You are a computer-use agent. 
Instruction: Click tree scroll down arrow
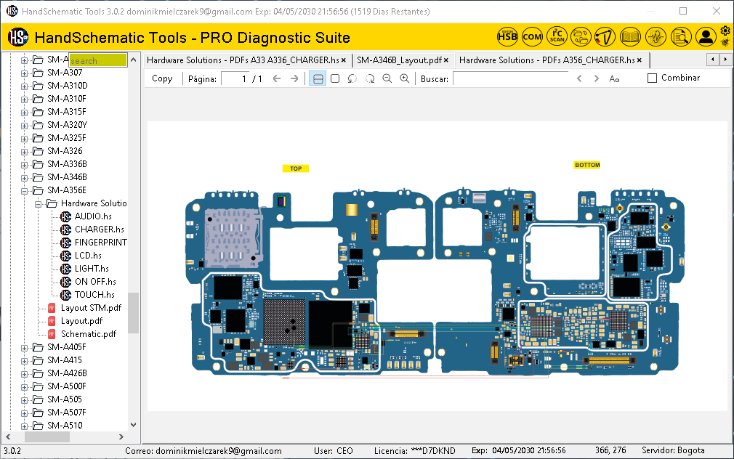tap(134, 425)
